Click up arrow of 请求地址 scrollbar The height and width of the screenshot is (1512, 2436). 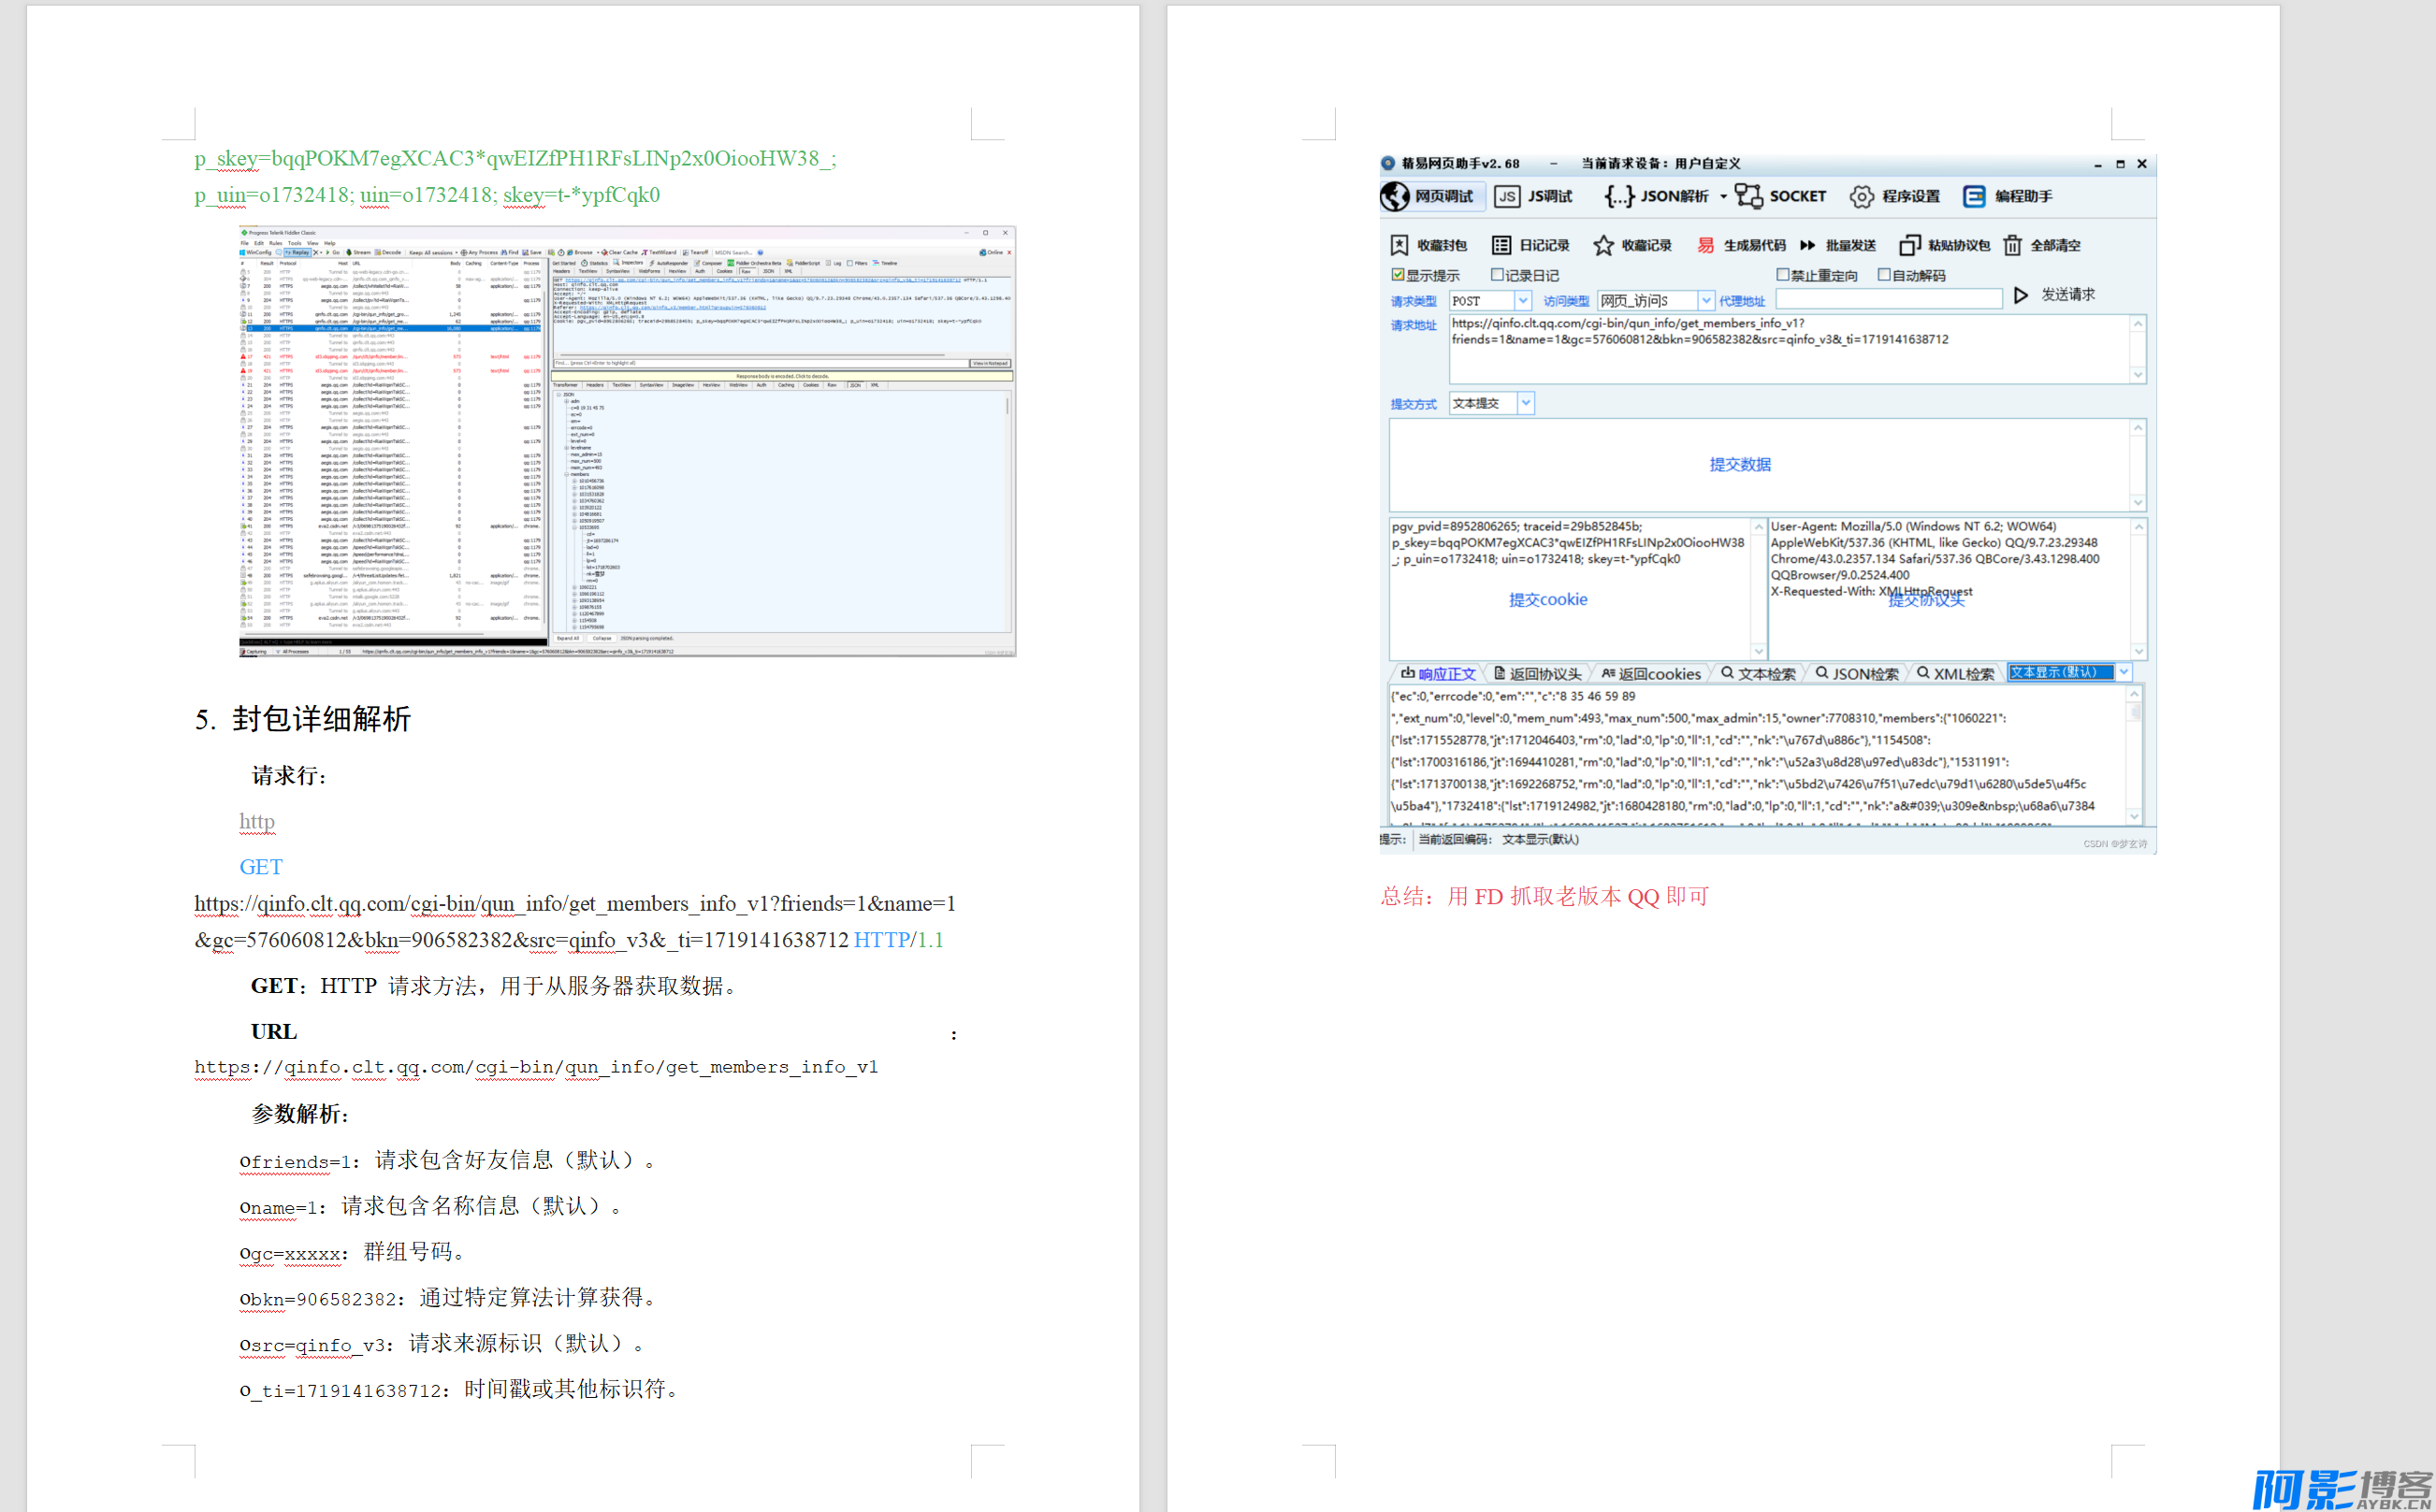pyautogui.click(x=2138, y=324)
